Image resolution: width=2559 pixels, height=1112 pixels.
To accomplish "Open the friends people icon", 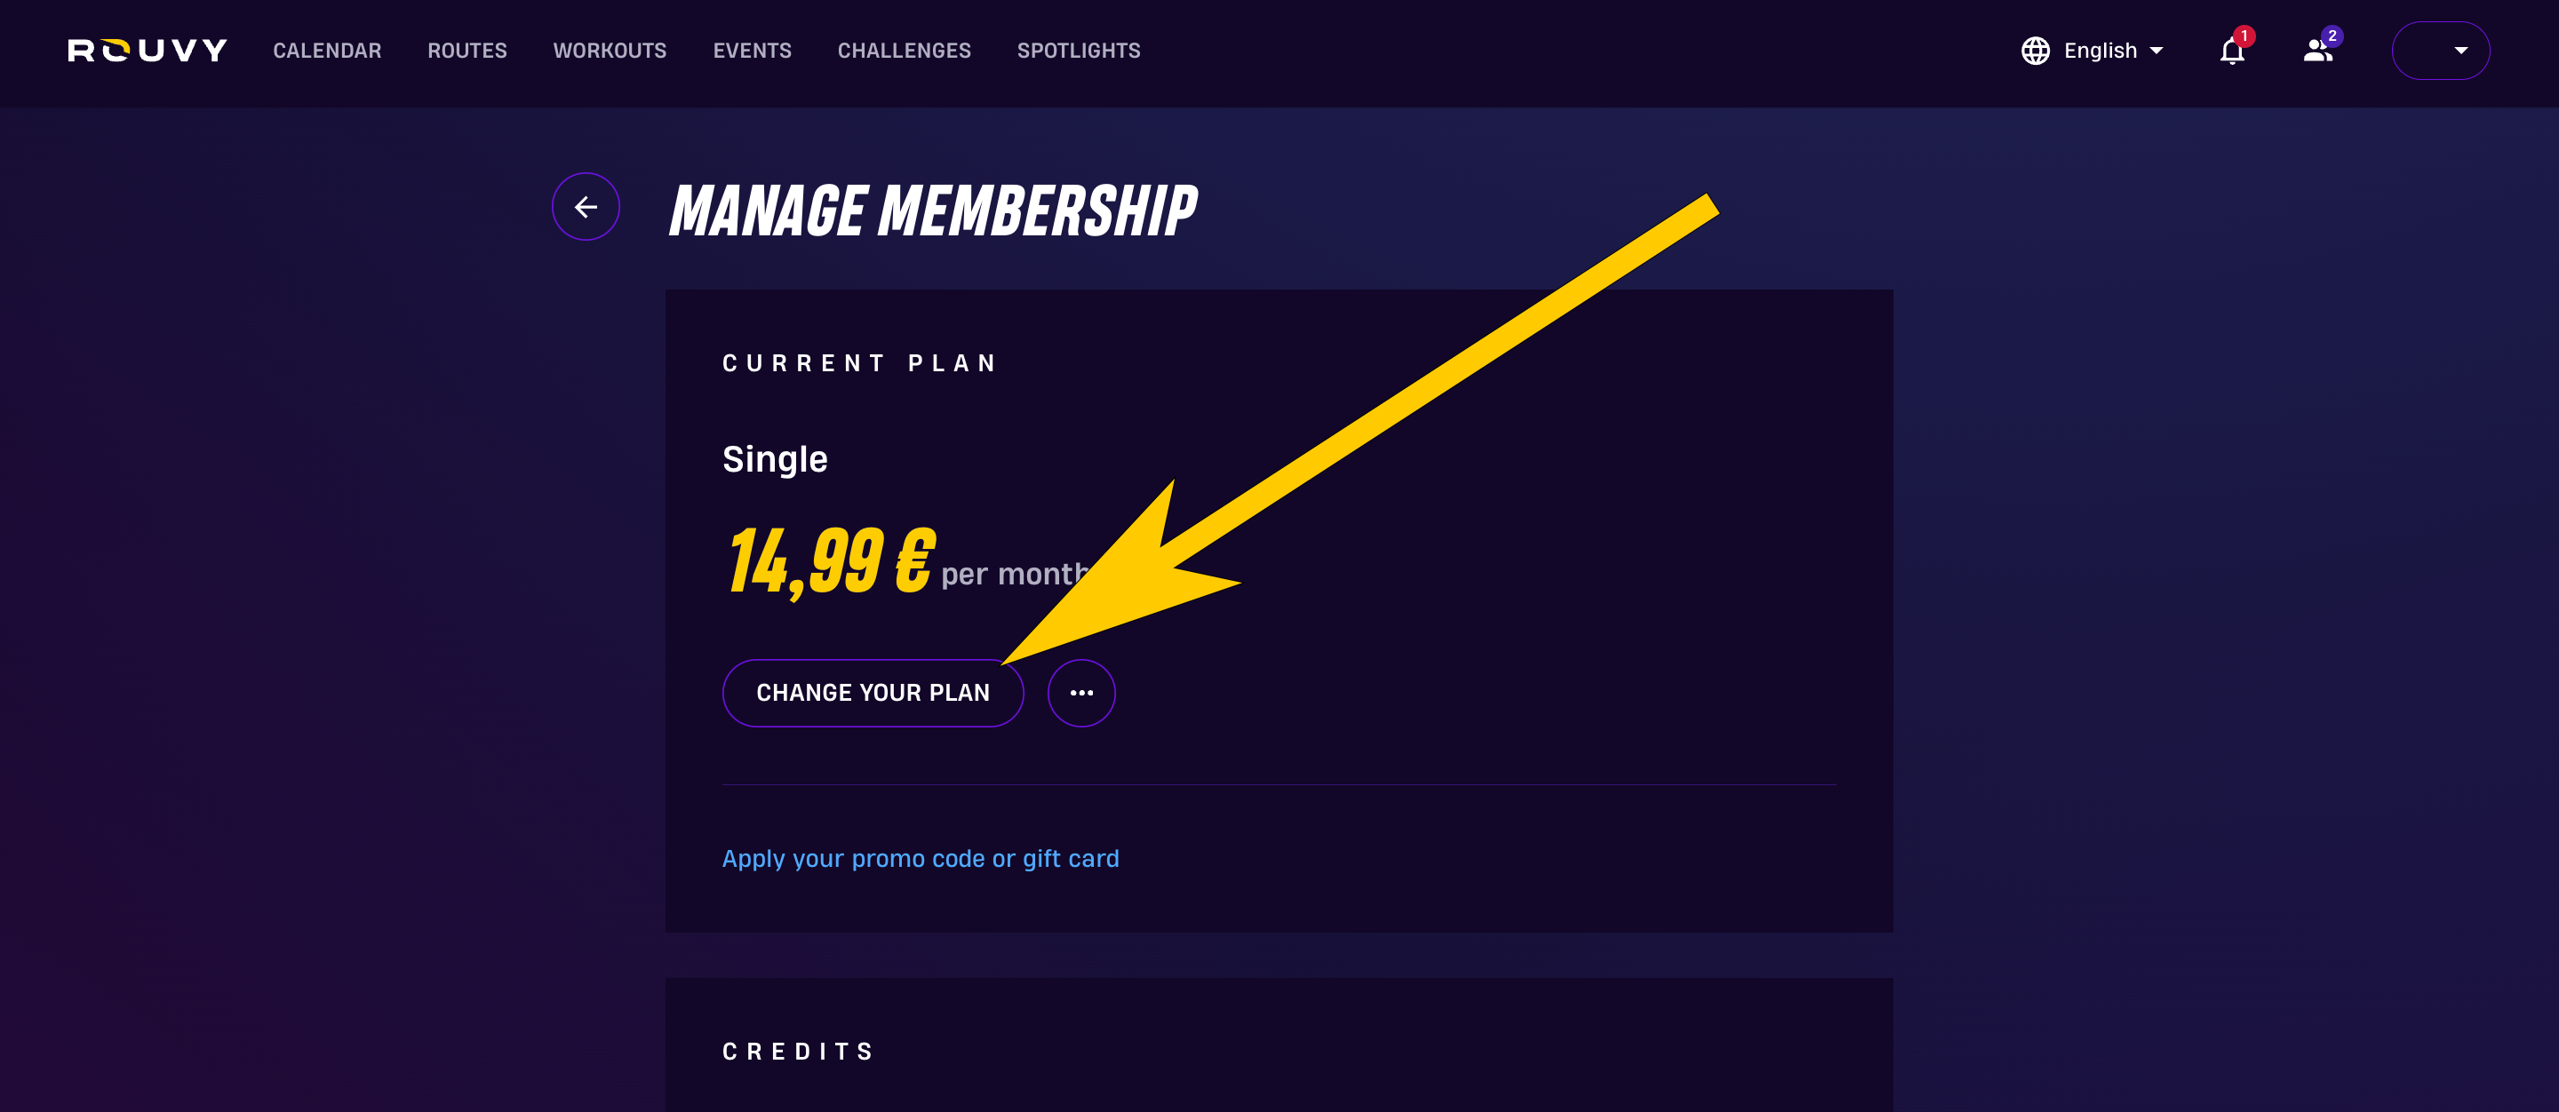I will pos(2317,52).
